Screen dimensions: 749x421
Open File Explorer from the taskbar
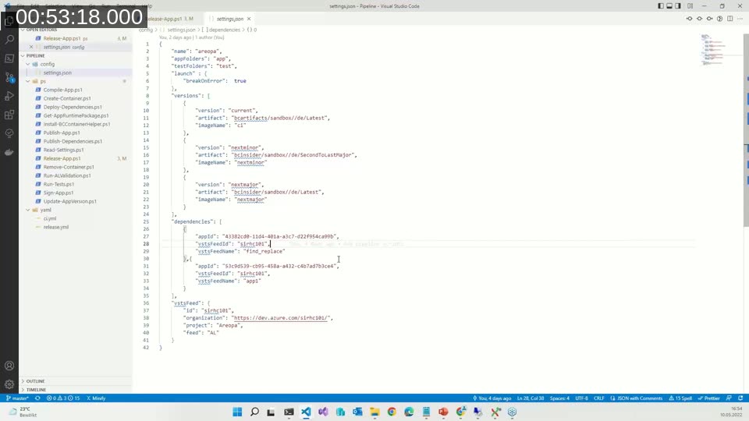point(374,412)
